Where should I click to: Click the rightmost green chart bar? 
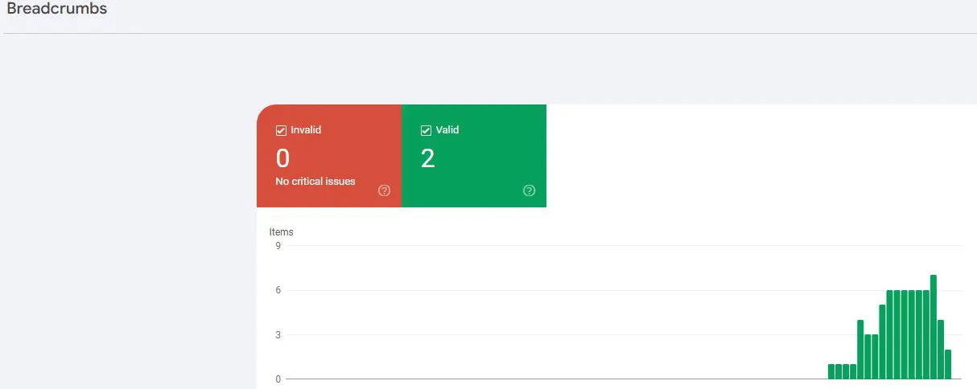click(948, 364)
